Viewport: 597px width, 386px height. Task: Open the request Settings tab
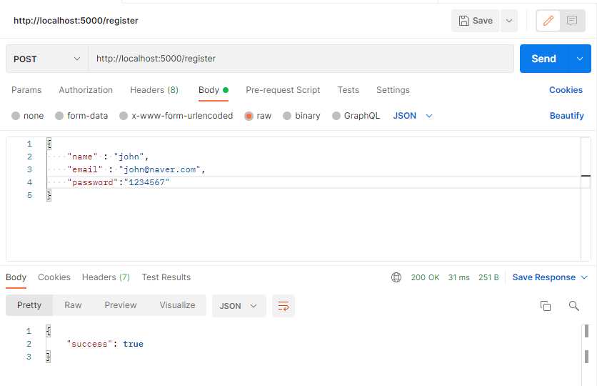tap(393, 90)
